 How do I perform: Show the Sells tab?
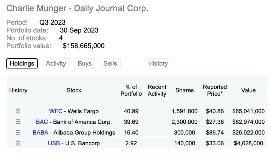pyautogui.click(x=110, y=63)
